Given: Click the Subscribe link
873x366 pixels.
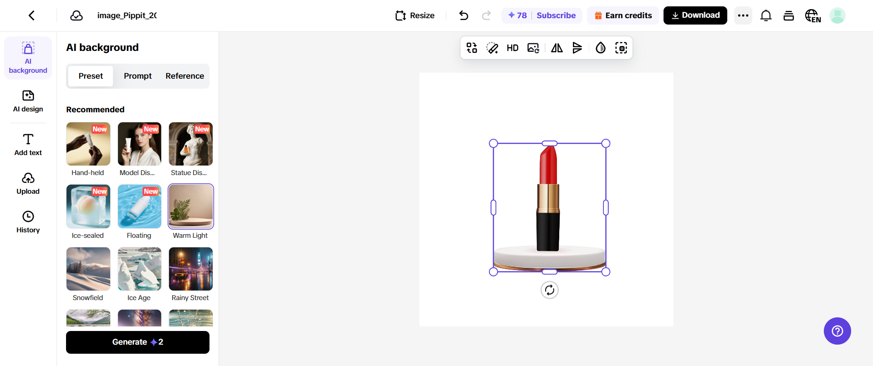Looking at the screenshot, I should click(556, 15).
